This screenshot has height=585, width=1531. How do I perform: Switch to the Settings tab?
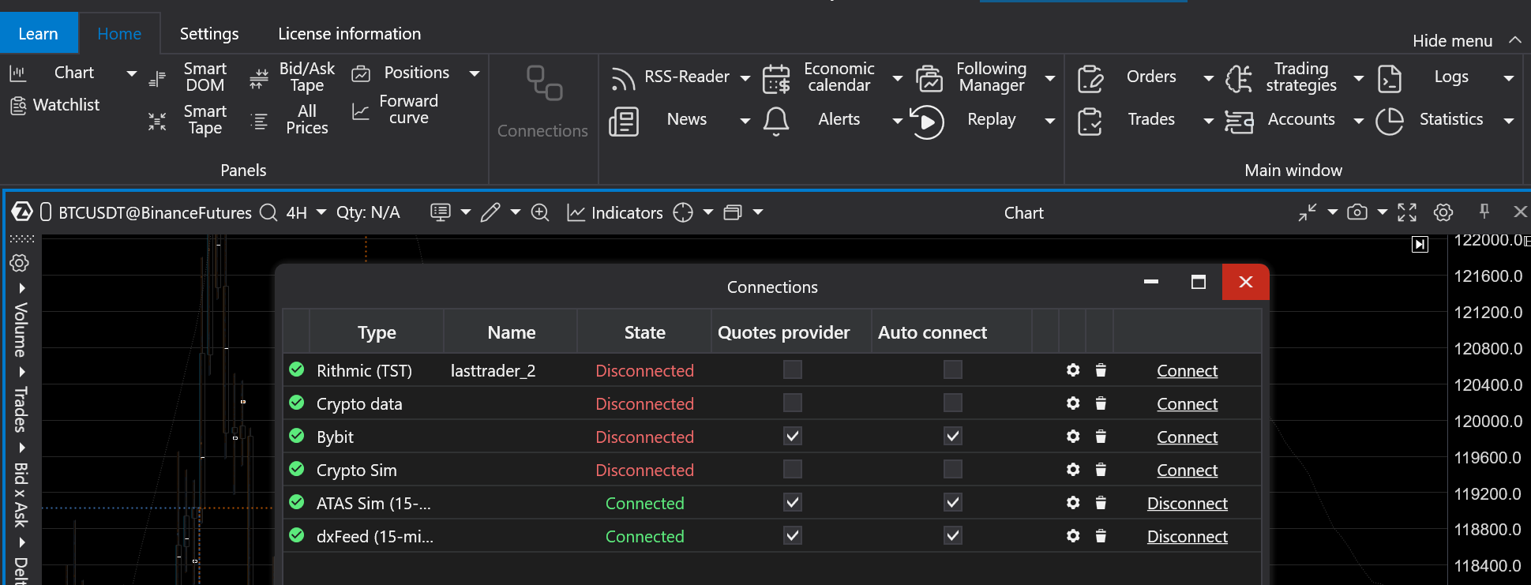209,34
